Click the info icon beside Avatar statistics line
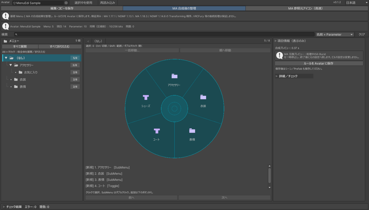The image size is (369, 210). [x=6, y=26]
